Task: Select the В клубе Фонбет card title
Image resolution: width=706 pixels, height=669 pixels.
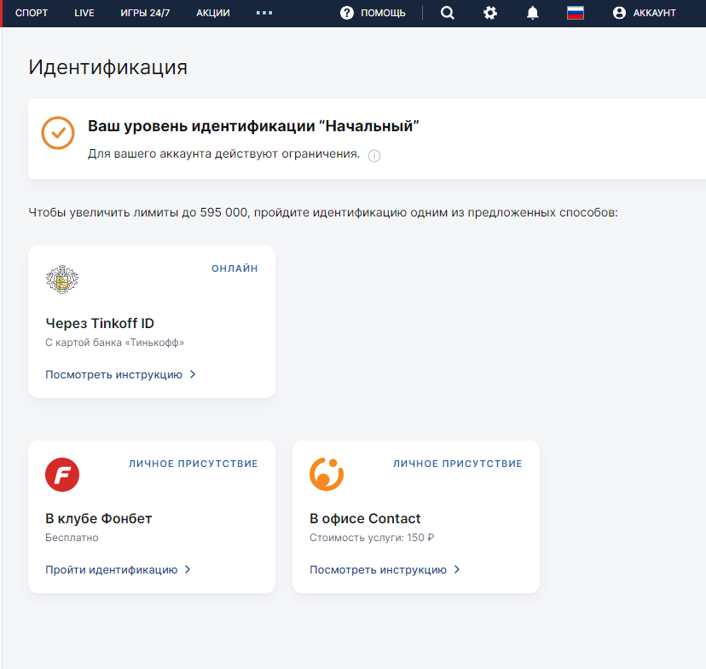Action: click(x=99, y=519)
